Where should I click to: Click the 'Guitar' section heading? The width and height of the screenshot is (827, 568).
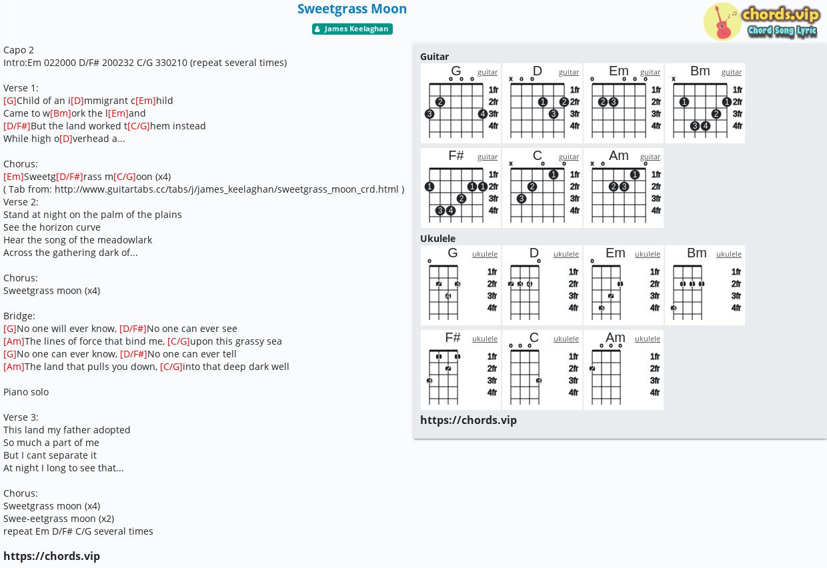[x=434, y=57]
